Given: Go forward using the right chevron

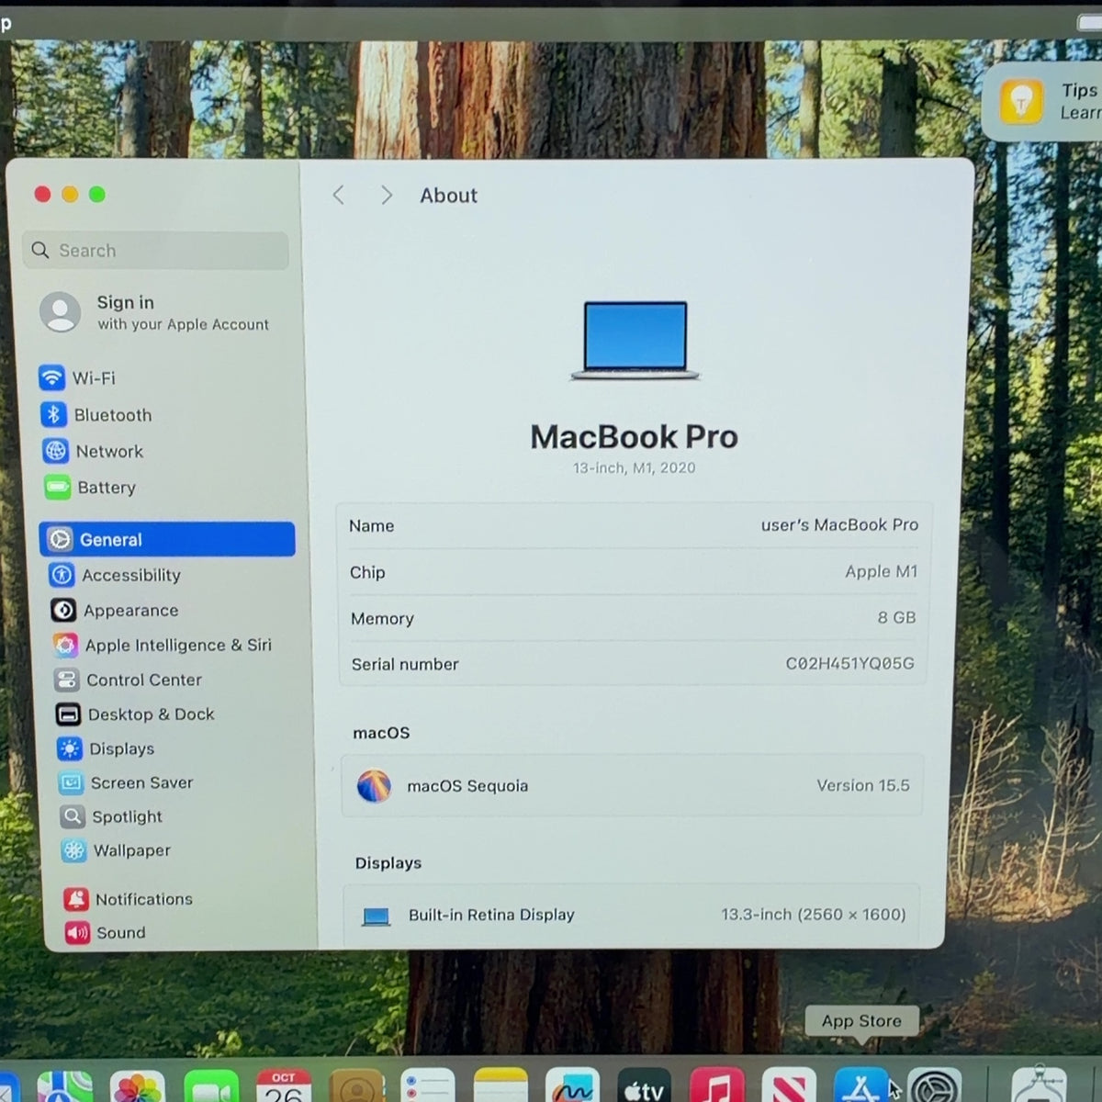Looking at the screenshot, I should click(x=387, y=195).
